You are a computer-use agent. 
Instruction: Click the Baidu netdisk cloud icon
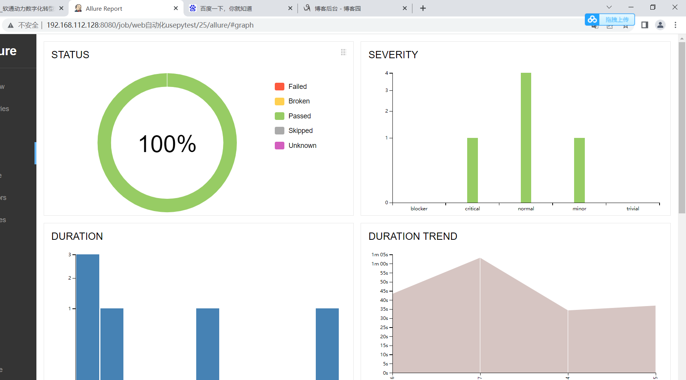[x=592, y=20]
